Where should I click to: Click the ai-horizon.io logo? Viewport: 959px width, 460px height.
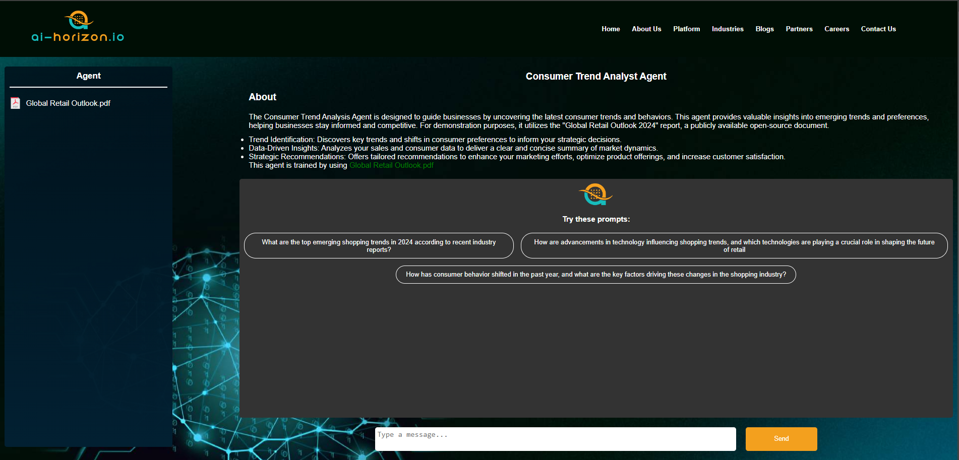pos(78,26)
